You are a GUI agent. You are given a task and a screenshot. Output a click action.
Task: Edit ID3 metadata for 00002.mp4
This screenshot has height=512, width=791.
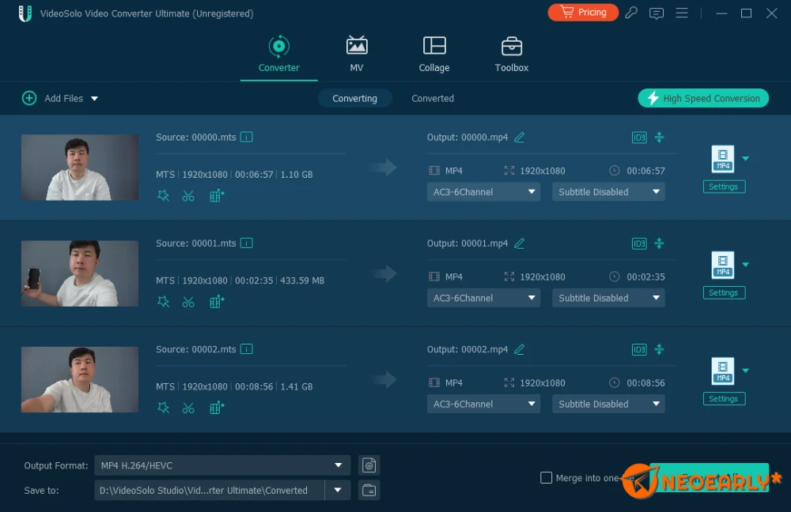639,350
